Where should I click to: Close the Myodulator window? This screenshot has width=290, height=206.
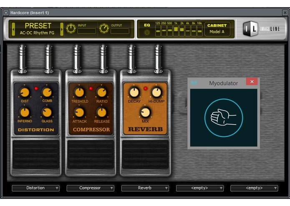click(252, 82)
